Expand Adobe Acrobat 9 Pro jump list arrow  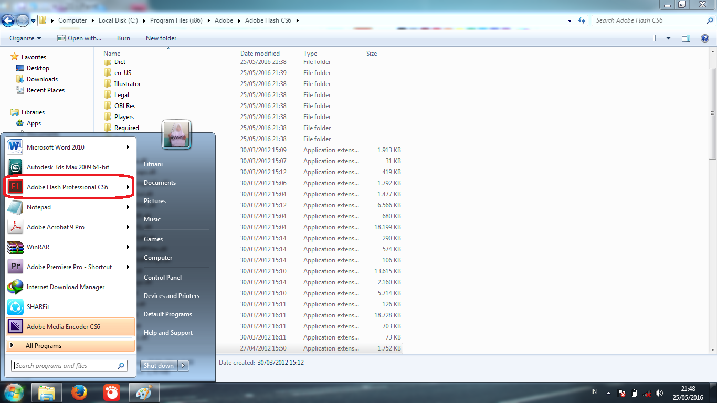click(x=128, y=227)
